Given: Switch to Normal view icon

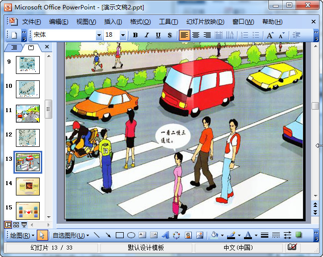Looking at the screenshot, I should (x=8, y=225).
